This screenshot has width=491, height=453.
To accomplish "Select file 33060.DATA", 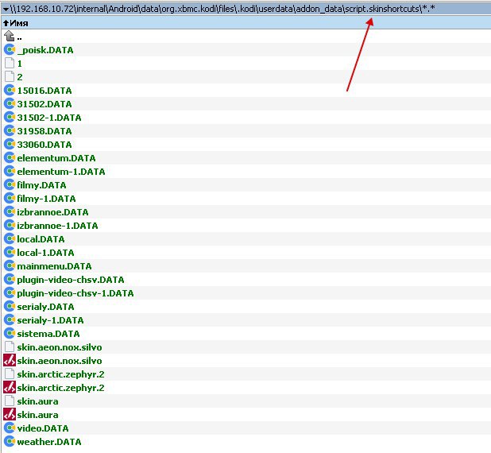I will click(x=44, y=145).
